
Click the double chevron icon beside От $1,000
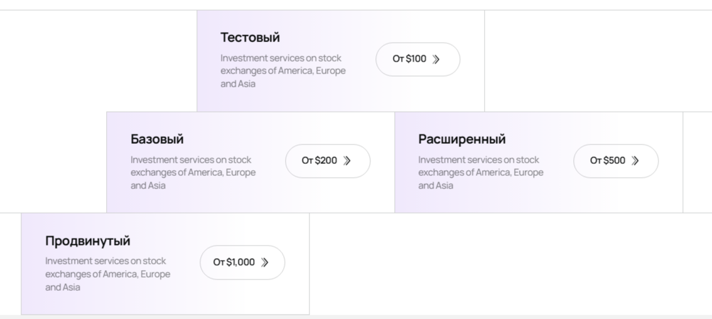[265, 262]
